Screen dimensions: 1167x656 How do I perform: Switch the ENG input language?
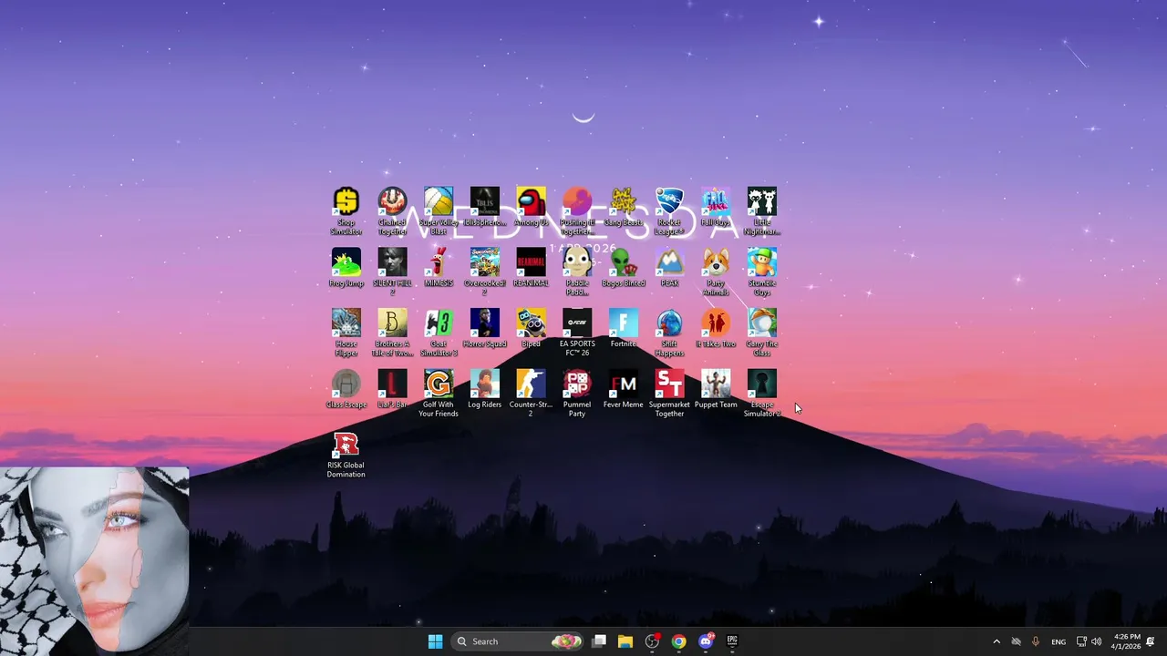(x=1059, y=641)
